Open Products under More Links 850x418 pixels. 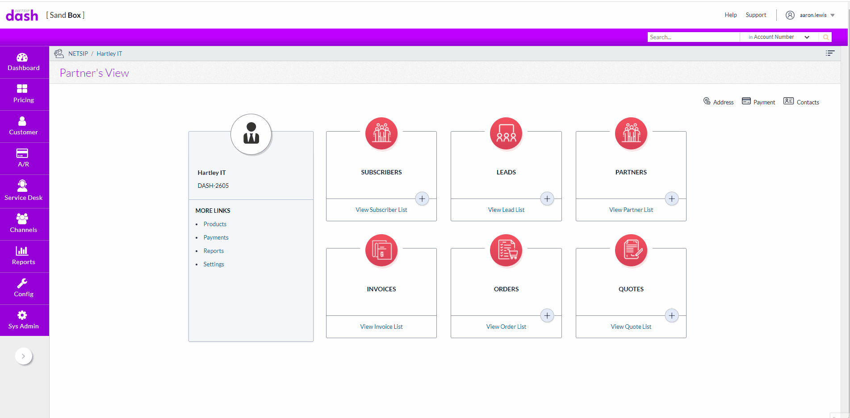pos(215,224)
